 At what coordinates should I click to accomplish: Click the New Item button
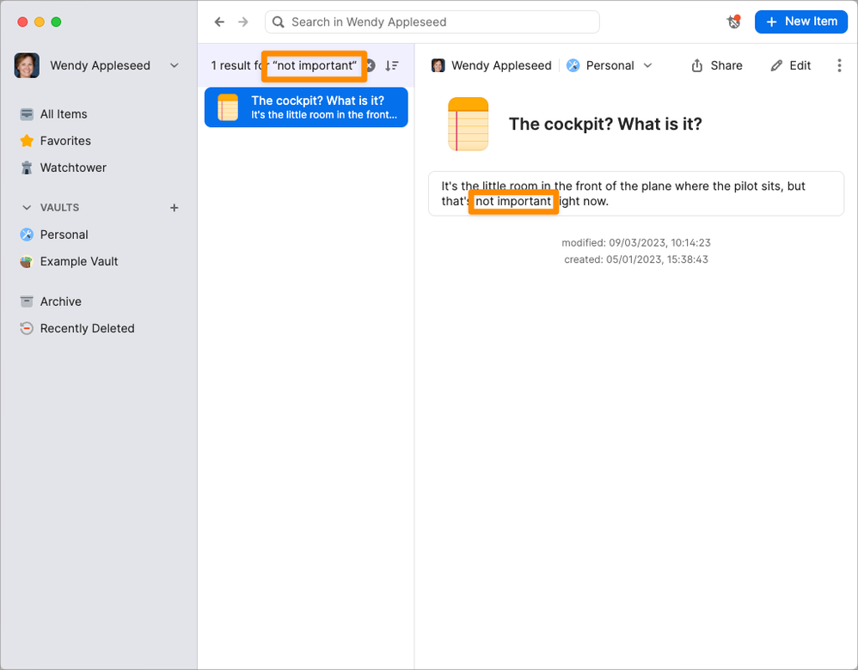pyautogui.click(x=800, y=21)
